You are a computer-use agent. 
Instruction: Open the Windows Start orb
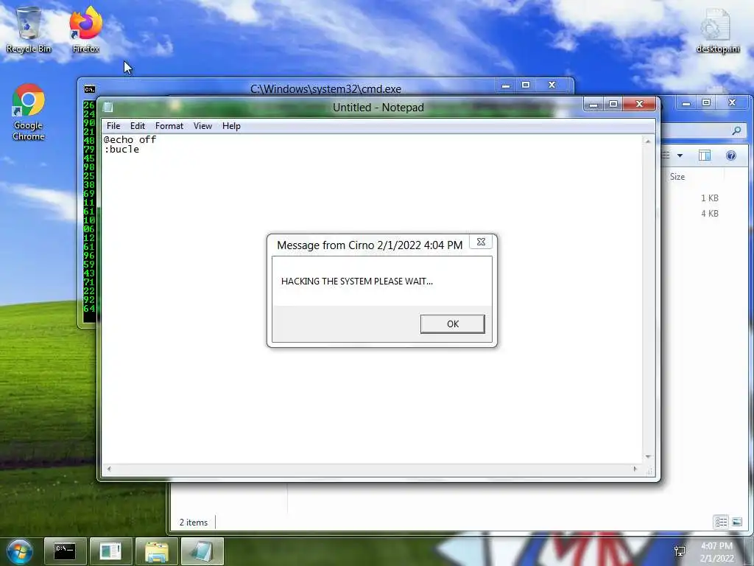[20, 551]
